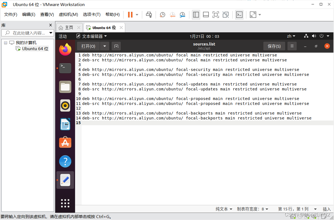This screenshot has width=334, height=220.
Task: Close the Ubuntu 64 位 tab
Action: click(121, 28)
